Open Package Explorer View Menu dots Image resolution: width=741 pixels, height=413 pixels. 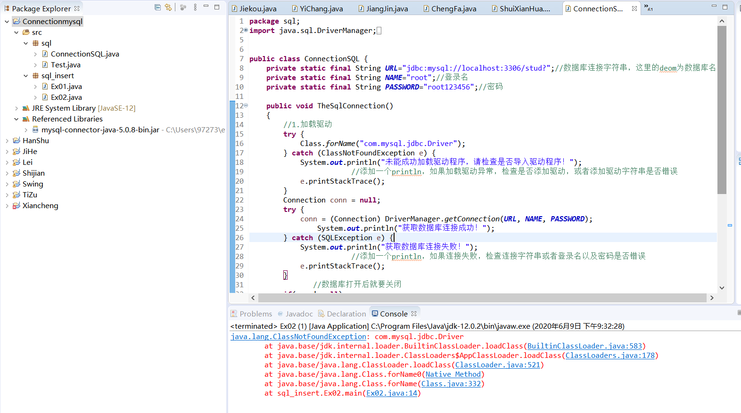point(195,7)
